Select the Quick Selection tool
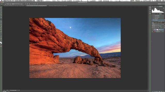Viewport: 165px width, 92px height. tap(1, 13)
